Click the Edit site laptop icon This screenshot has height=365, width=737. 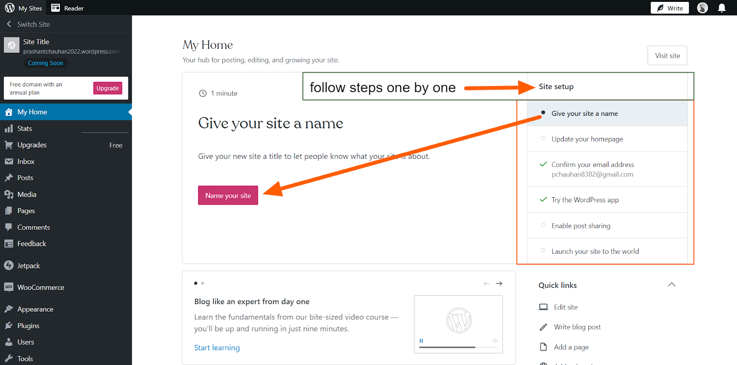point(544,307)
